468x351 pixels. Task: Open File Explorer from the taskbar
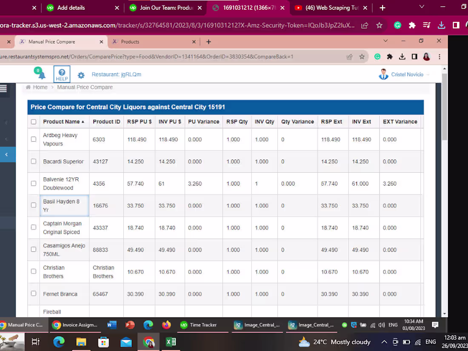click(81, 342)
